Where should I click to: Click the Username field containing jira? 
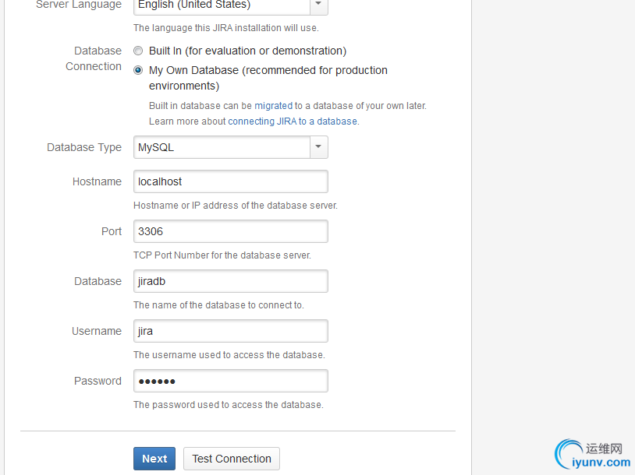coord(230,331)
